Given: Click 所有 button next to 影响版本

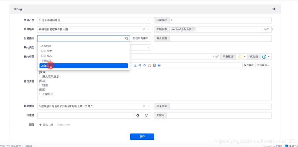Looking at the screenshot, I should (x=266, y=29).
